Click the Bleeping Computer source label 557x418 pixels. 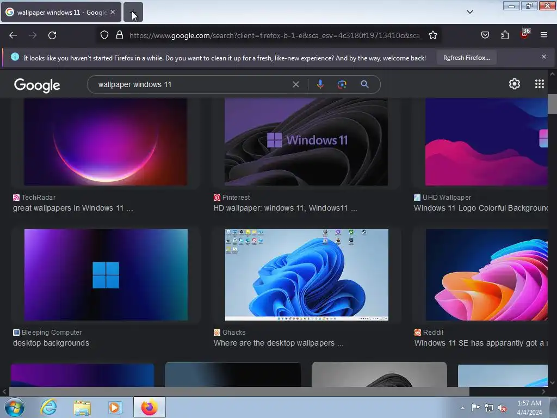[x=52, y=333]
